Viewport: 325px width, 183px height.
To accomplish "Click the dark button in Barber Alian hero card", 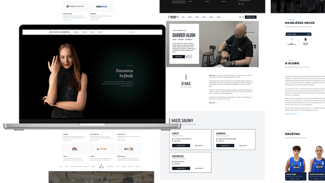I will click(178, 56).
